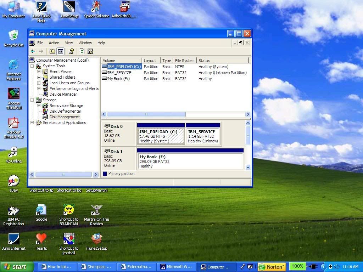Collapse the System Tools tree node
363x272 pixels.
coord(32,66)
